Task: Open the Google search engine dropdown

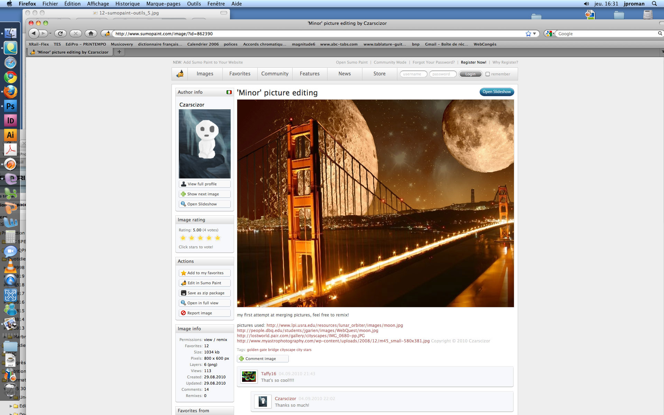Action: 550,34
